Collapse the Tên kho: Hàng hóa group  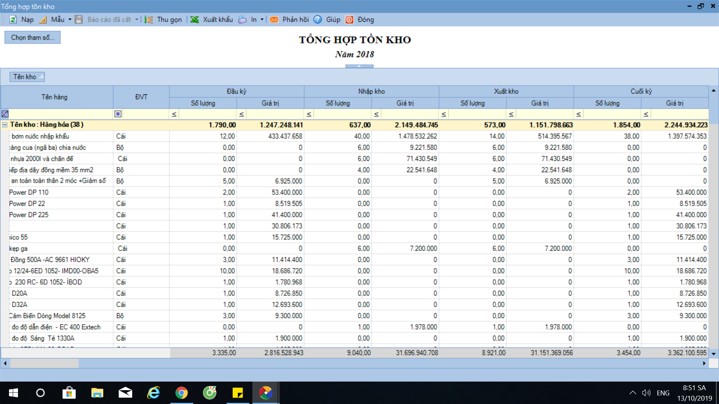point(5,125)
